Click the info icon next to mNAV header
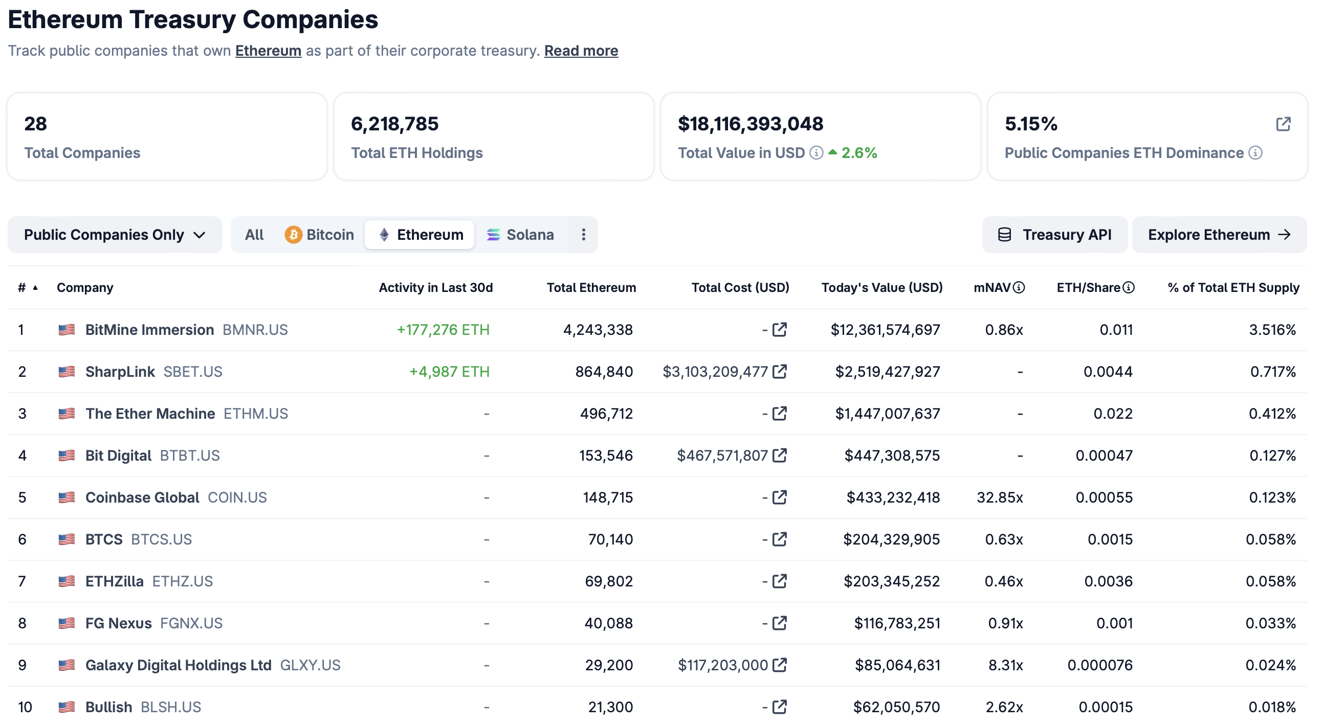This screenshot has width=1324, height=725. coord(1019,287)
